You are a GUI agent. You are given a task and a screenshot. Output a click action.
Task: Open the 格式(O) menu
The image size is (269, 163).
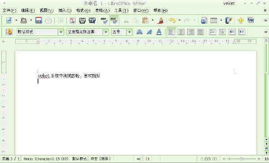pos(83,10)
